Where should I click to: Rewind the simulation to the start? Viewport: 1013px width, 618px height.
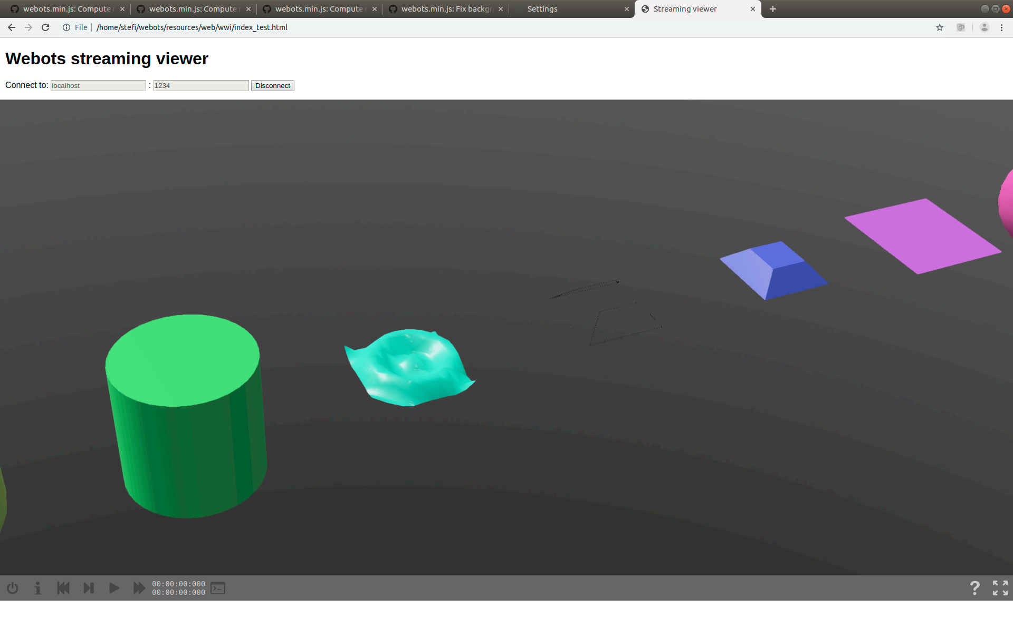[63, 588]
